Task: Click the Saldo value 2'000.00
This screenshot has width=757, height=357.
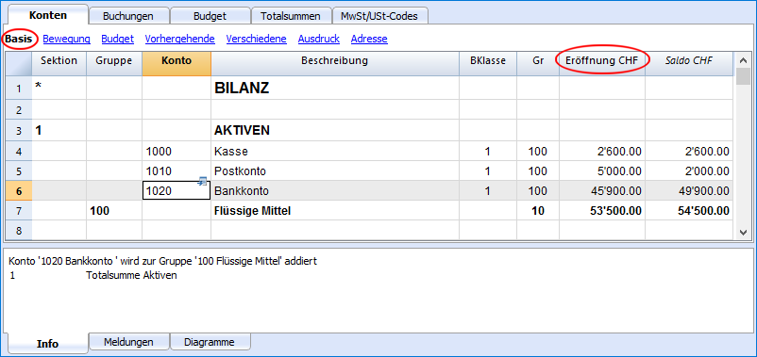Action: [689, 171]
